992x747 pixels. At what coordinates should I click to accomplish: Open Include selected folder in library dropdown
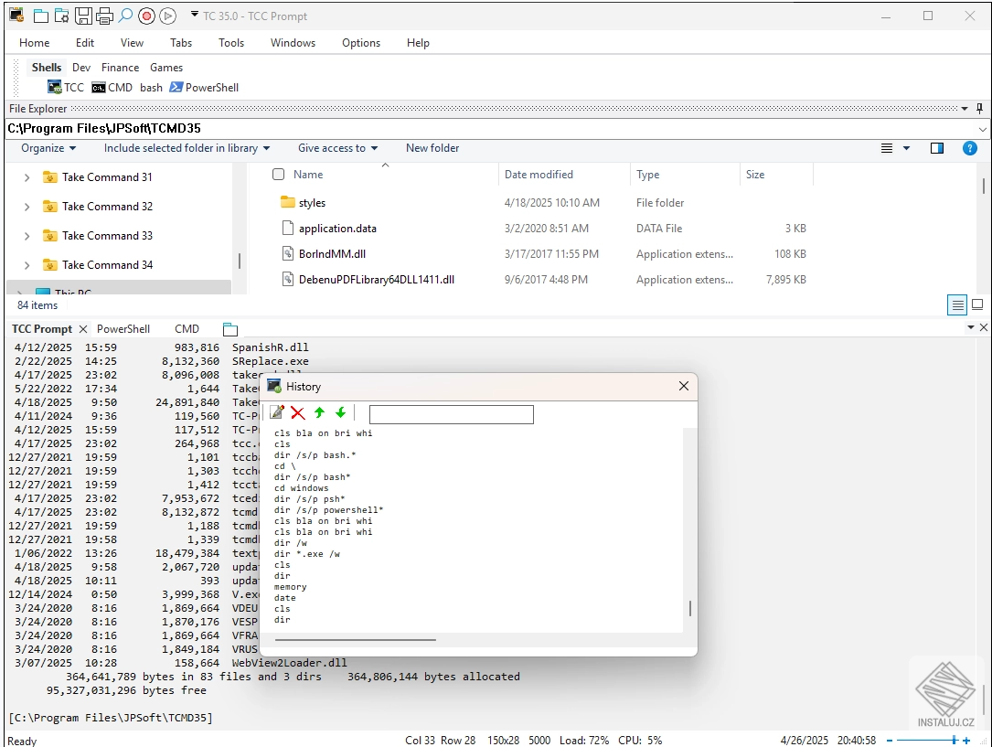tap(187, 148)
